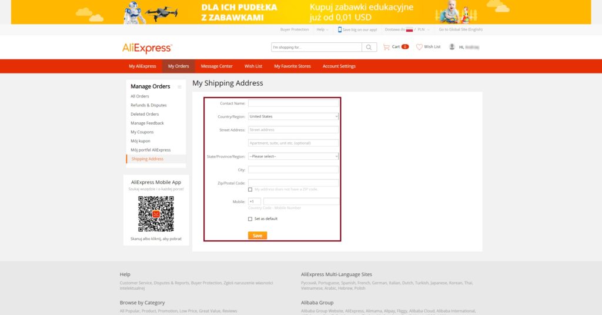Open the Country/Region dropdown
Viewport: 602px width, 315px height.
(x=293, y=116)
